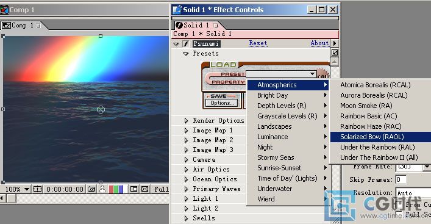Select Landscapes preset category

point(288,126)
